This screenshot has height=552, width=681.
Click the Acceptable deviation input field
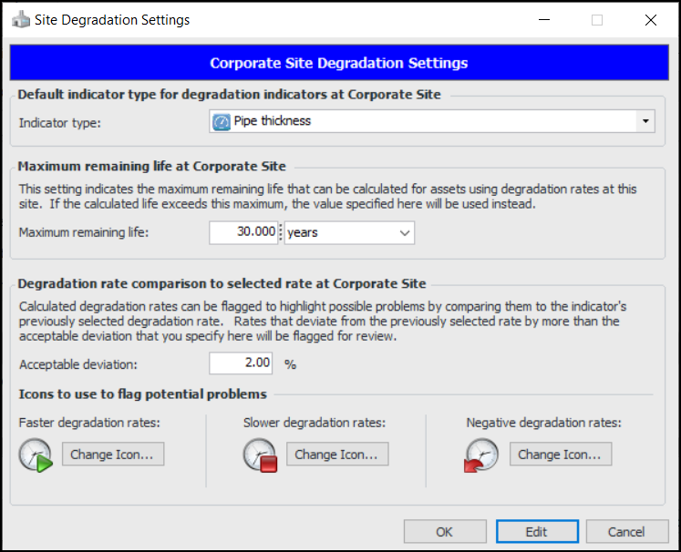click(241, 363)
